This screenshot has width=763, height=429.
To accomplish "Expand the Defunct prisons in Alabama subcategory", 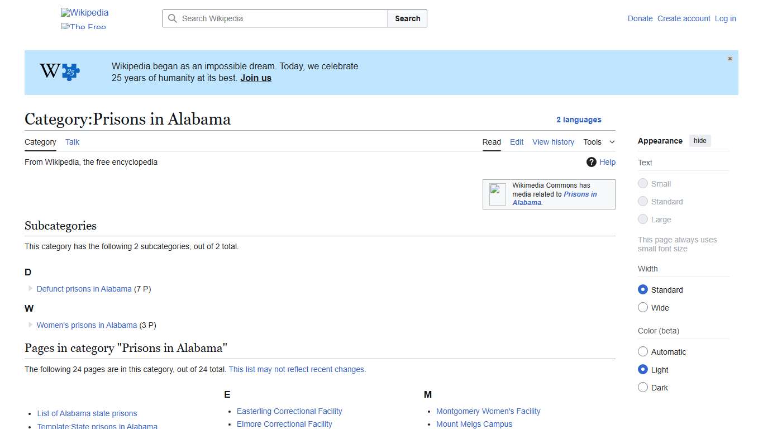I will (x=30, y=289).
